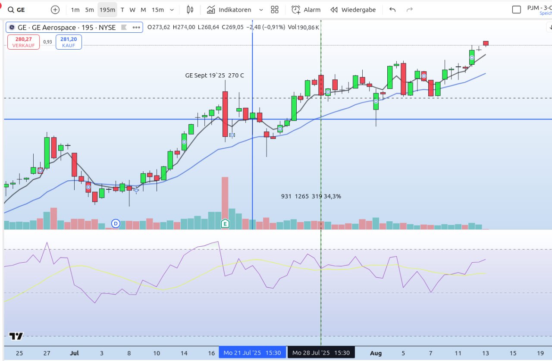Click the add symbol plus icon
The image size is (552, 361).
tap(55, 9)
